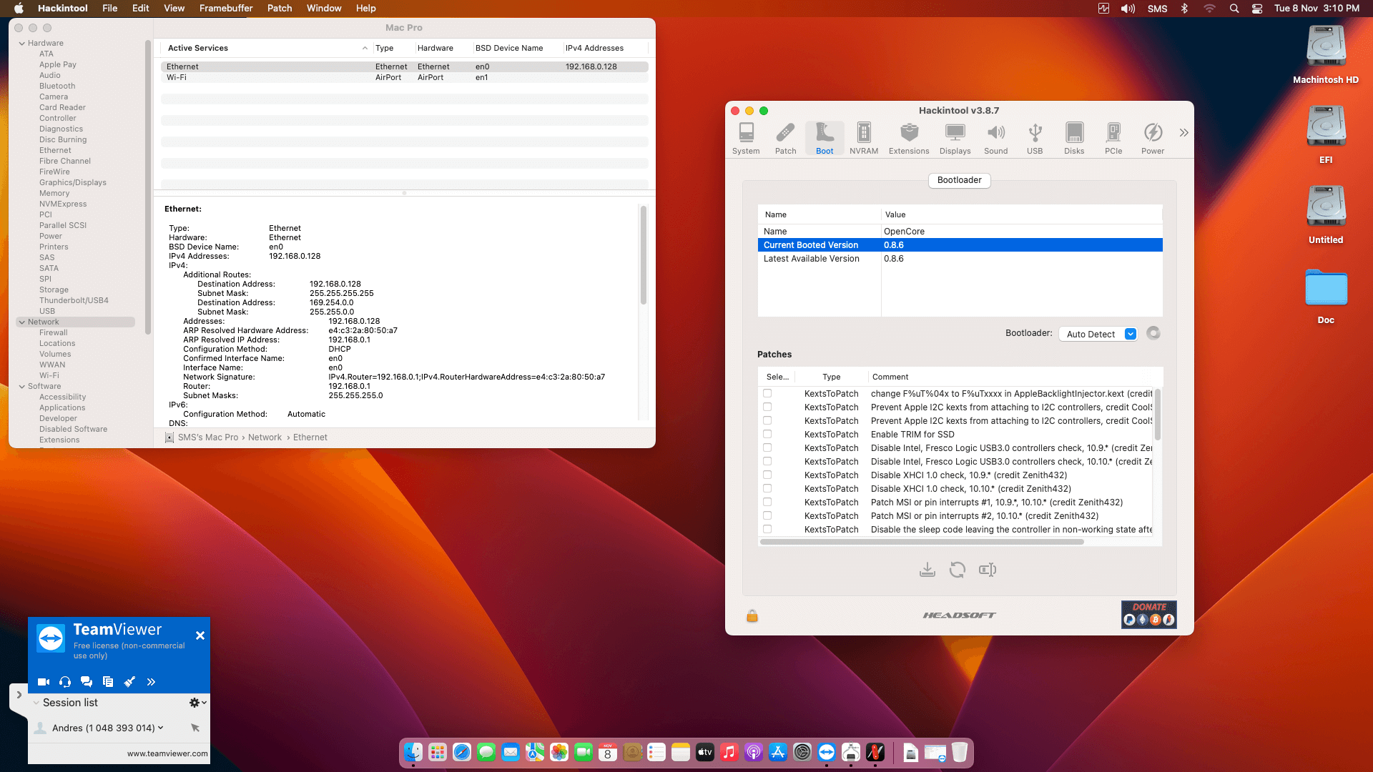
Task: Click the rename icon below the patches list
Action: point(988,570)
